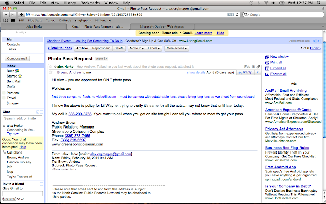The image size is (326, 204).
Task: Open Spotlight search magnifier icon
Action: point(319,3)
